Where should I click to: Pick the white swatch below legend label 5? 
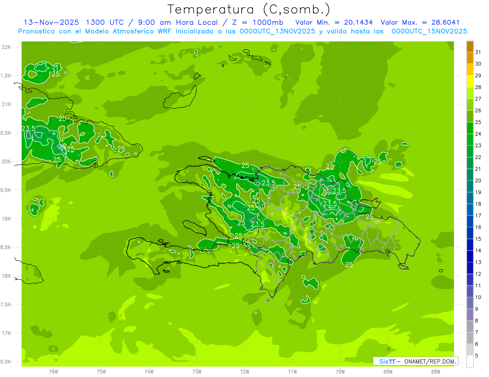(x=470, y=362)
